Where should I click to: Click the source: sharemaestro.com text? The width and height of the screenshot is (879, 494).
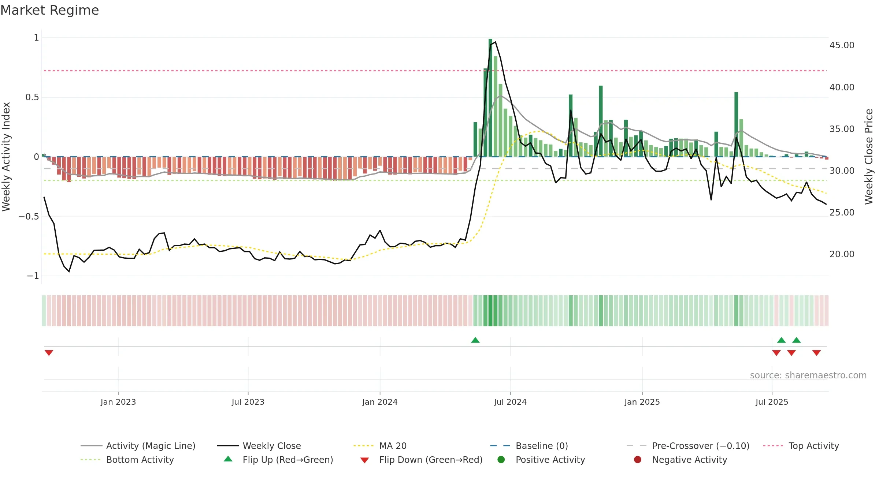(808, 375)
